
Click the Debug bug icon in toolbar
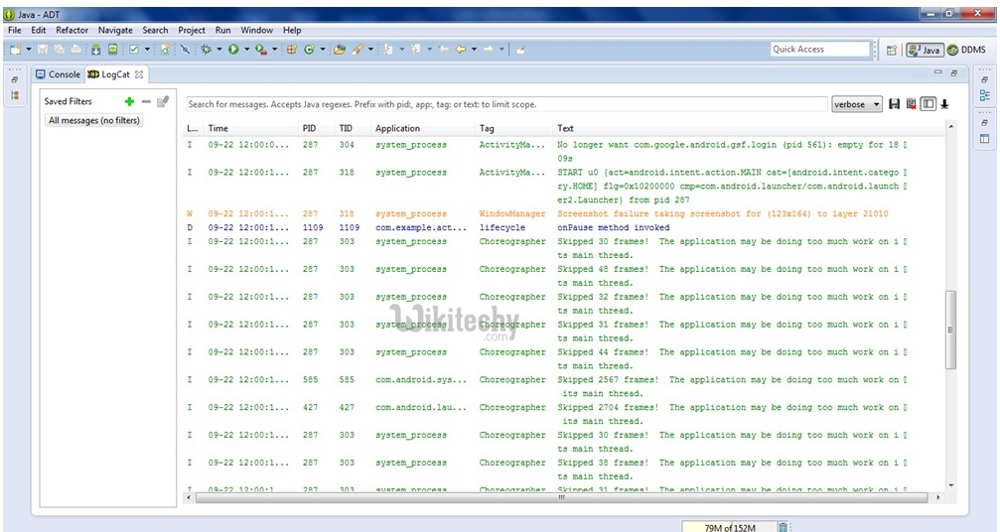[206, 49]
